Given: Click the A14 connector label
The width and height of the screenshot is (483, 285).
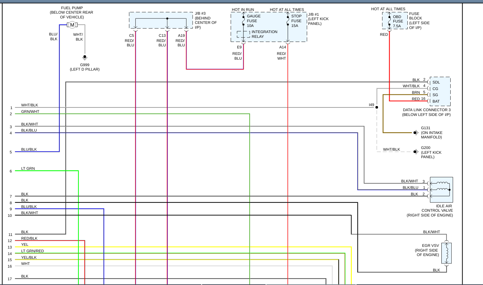Looking at the screenshot, I should tap(283, 47).
